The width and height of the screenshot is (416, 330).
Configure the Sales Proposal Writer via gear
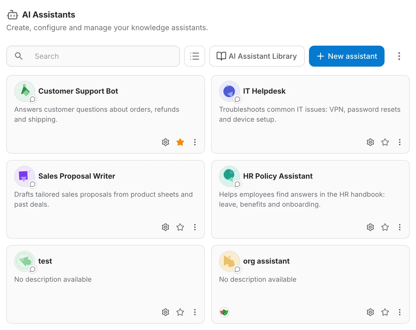(x=166, y=227)
